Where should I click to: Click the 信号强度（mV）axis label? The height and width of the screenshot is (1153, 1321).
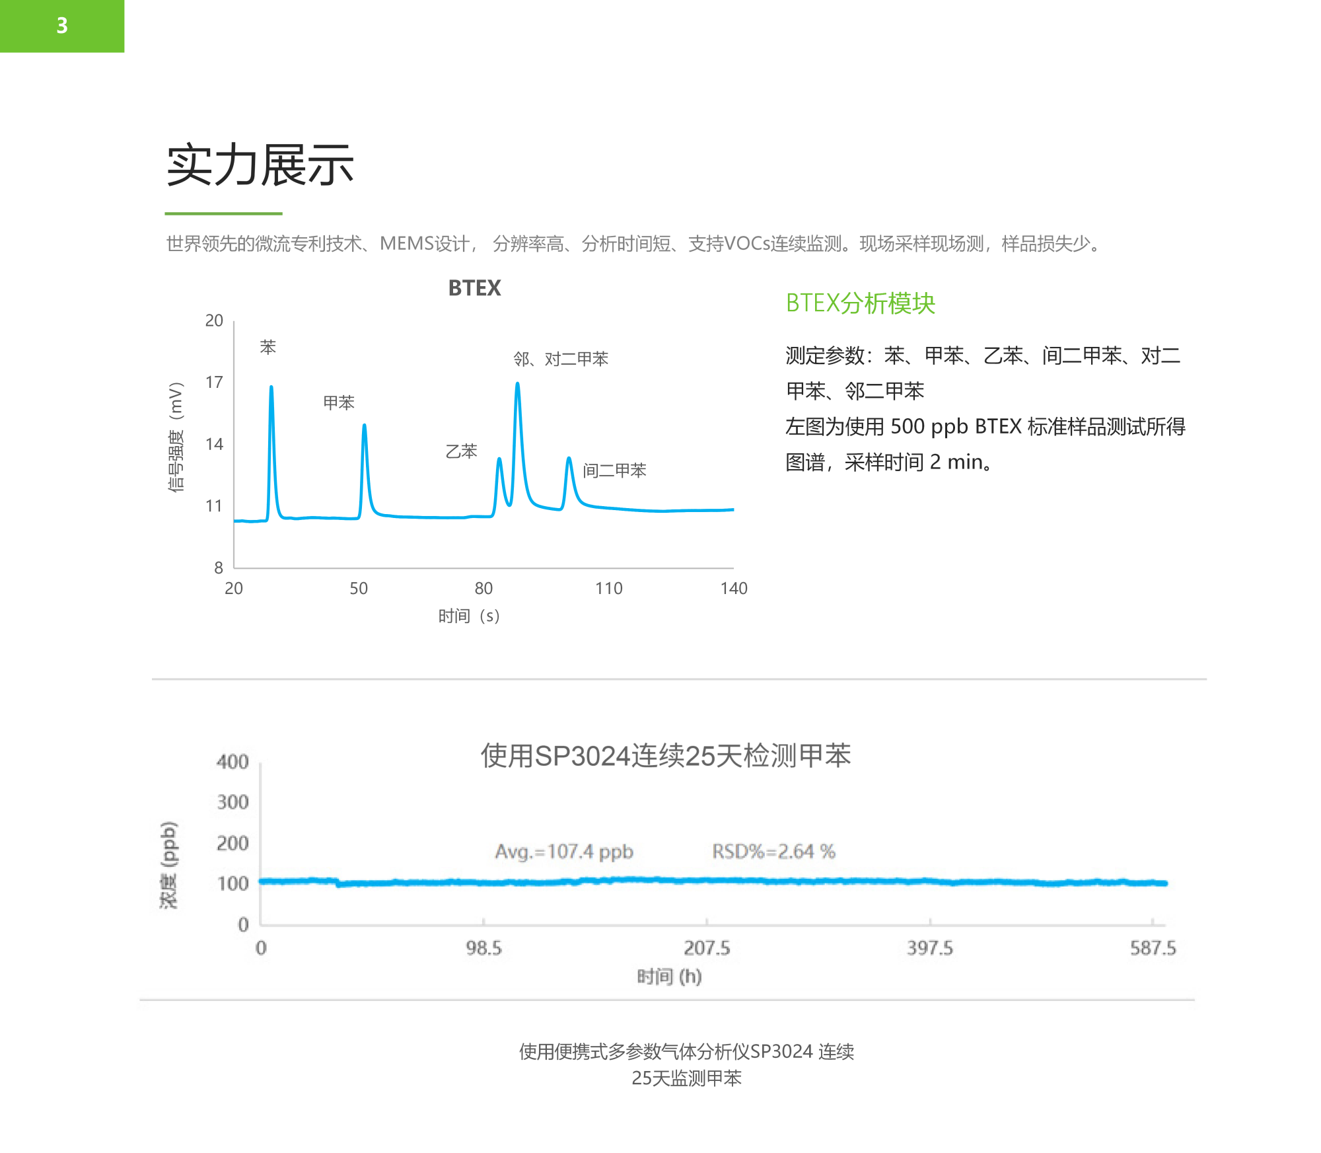[175, 437]
